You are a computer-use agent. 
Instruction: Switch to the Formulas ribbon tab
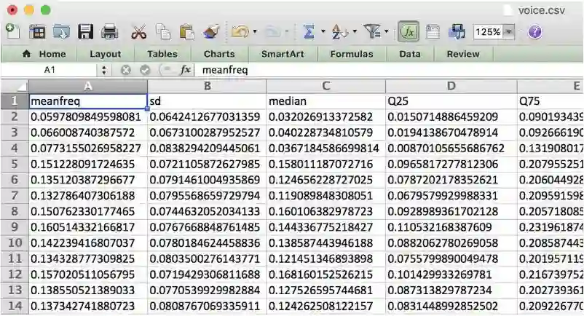(x=351, y=54)
